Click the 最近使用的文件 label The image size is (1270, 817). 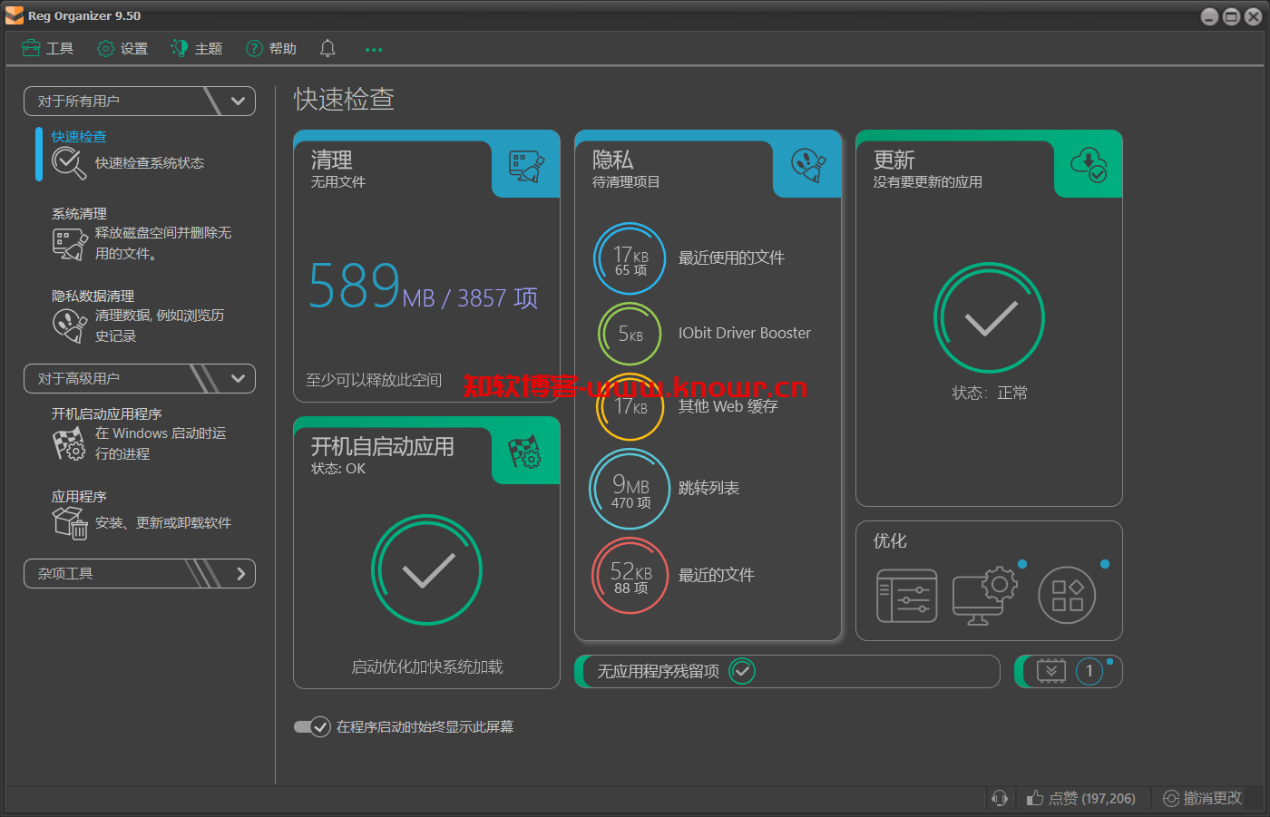pyautogui.click(x=731, y=258)
